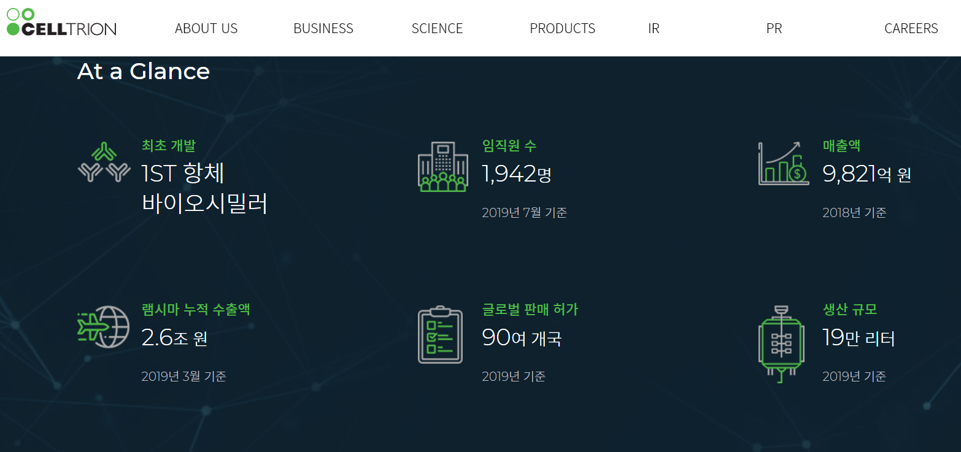
Task: Click the bioreactor production tank icon
Action: click(x=781, y=344)
